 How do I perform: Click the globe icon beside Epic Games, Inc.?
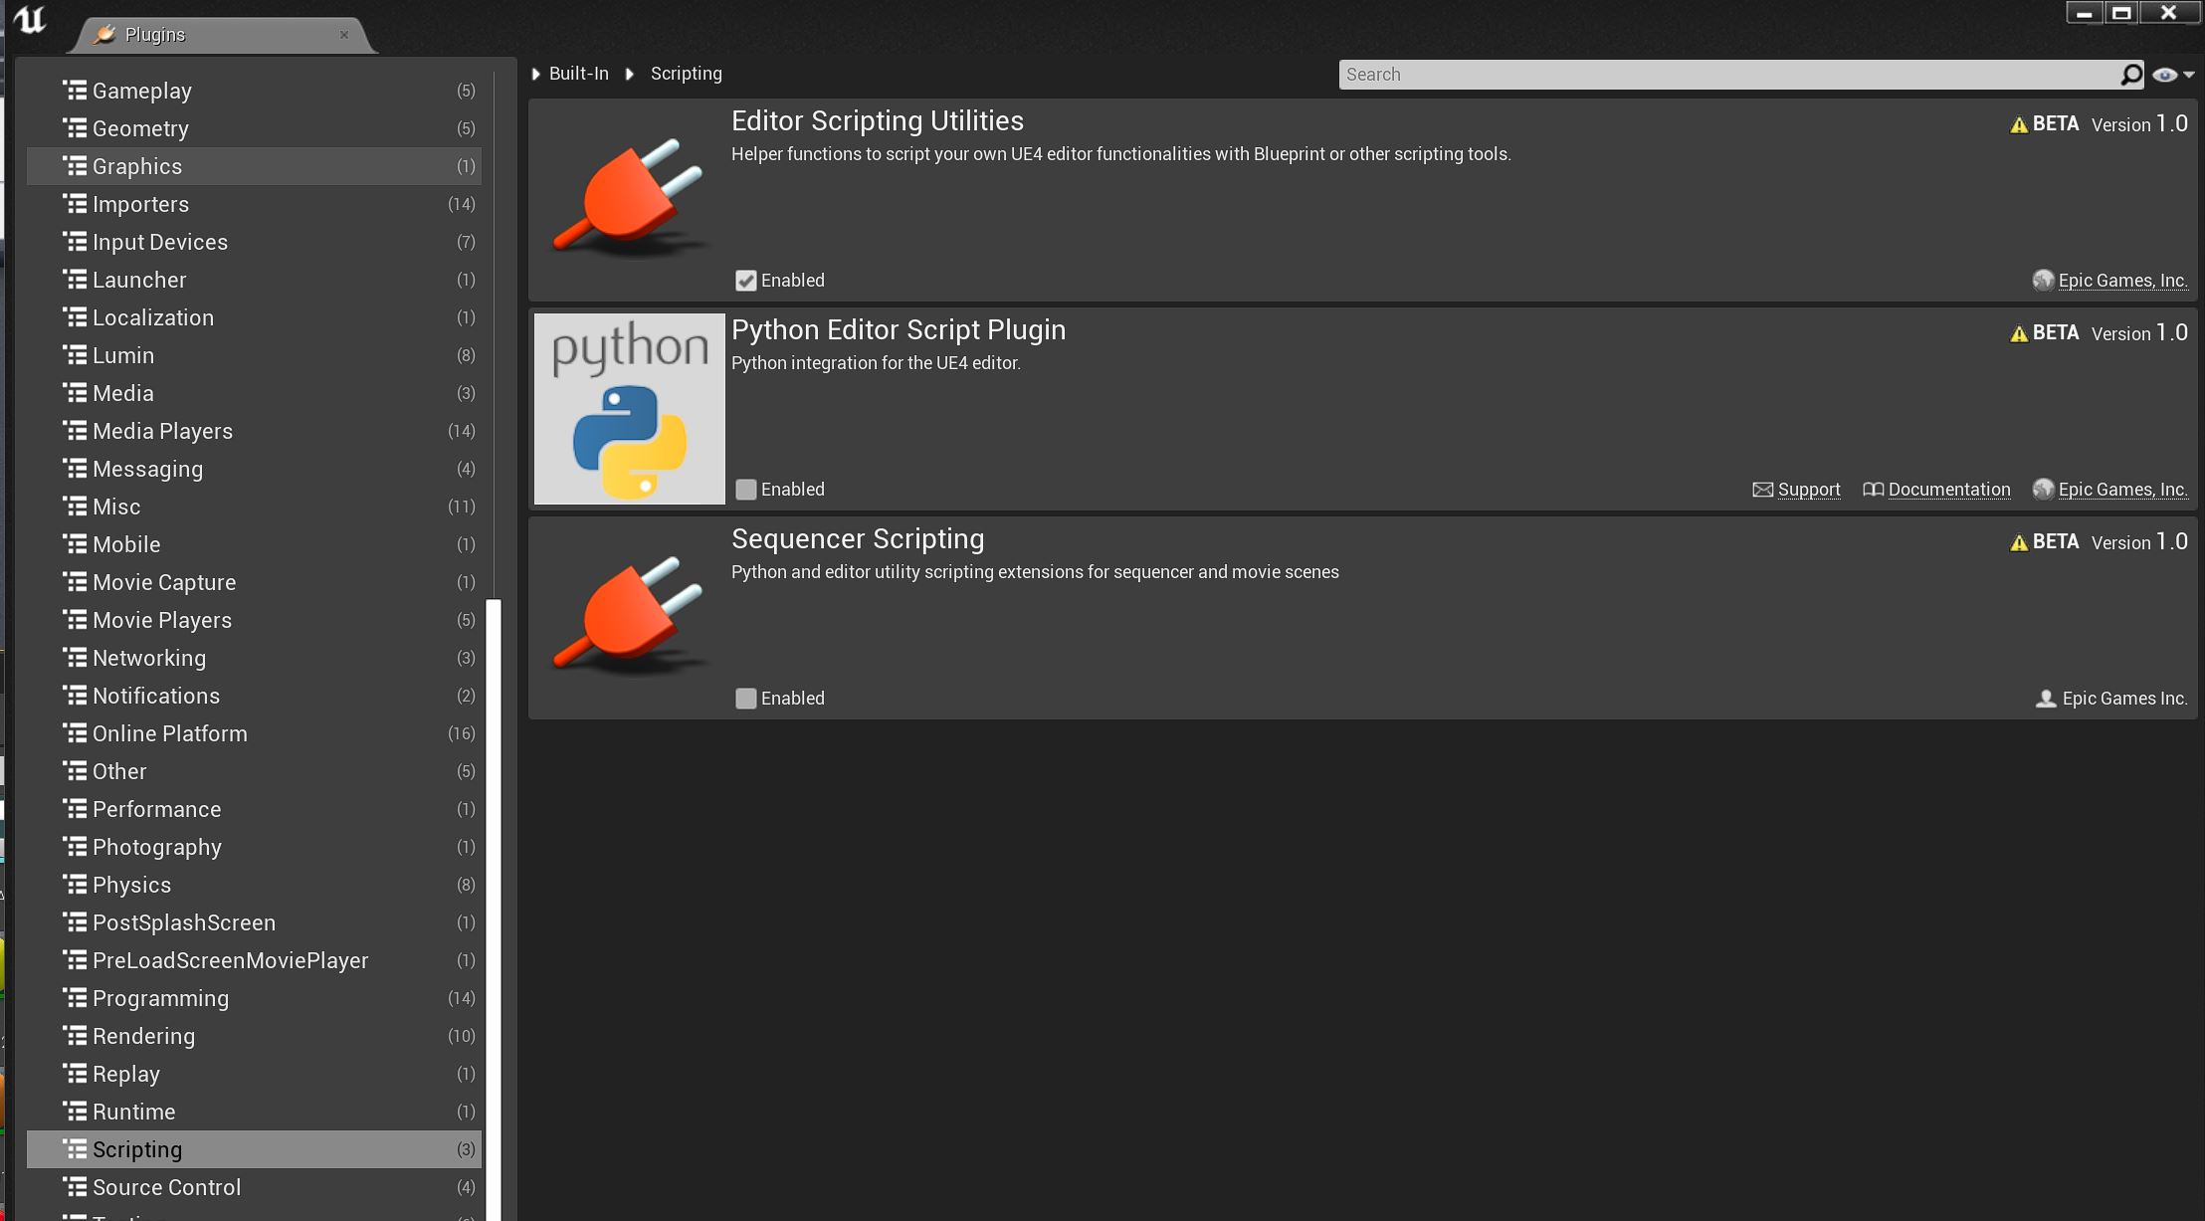(2043, 281)
